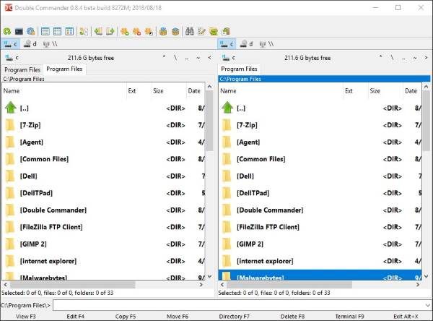Click left panel home directory ~ button
The height and width of the screenshot is (321, 433).
[x=198, y=58]
